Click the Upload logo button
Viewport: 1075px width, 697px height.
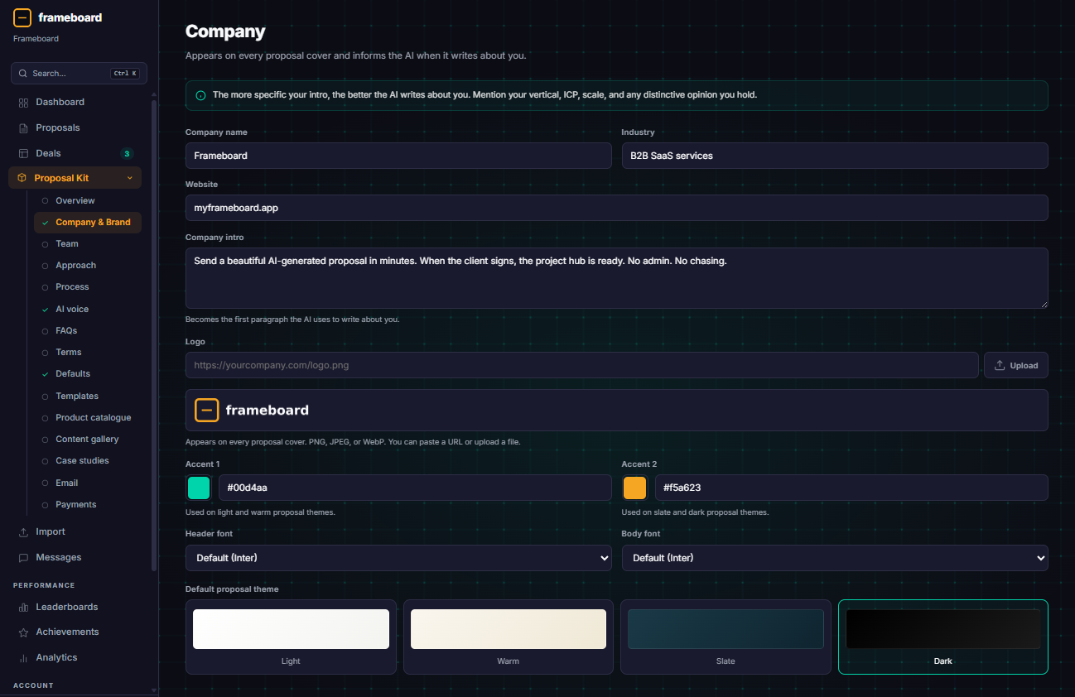click(x=1016, y=365)
